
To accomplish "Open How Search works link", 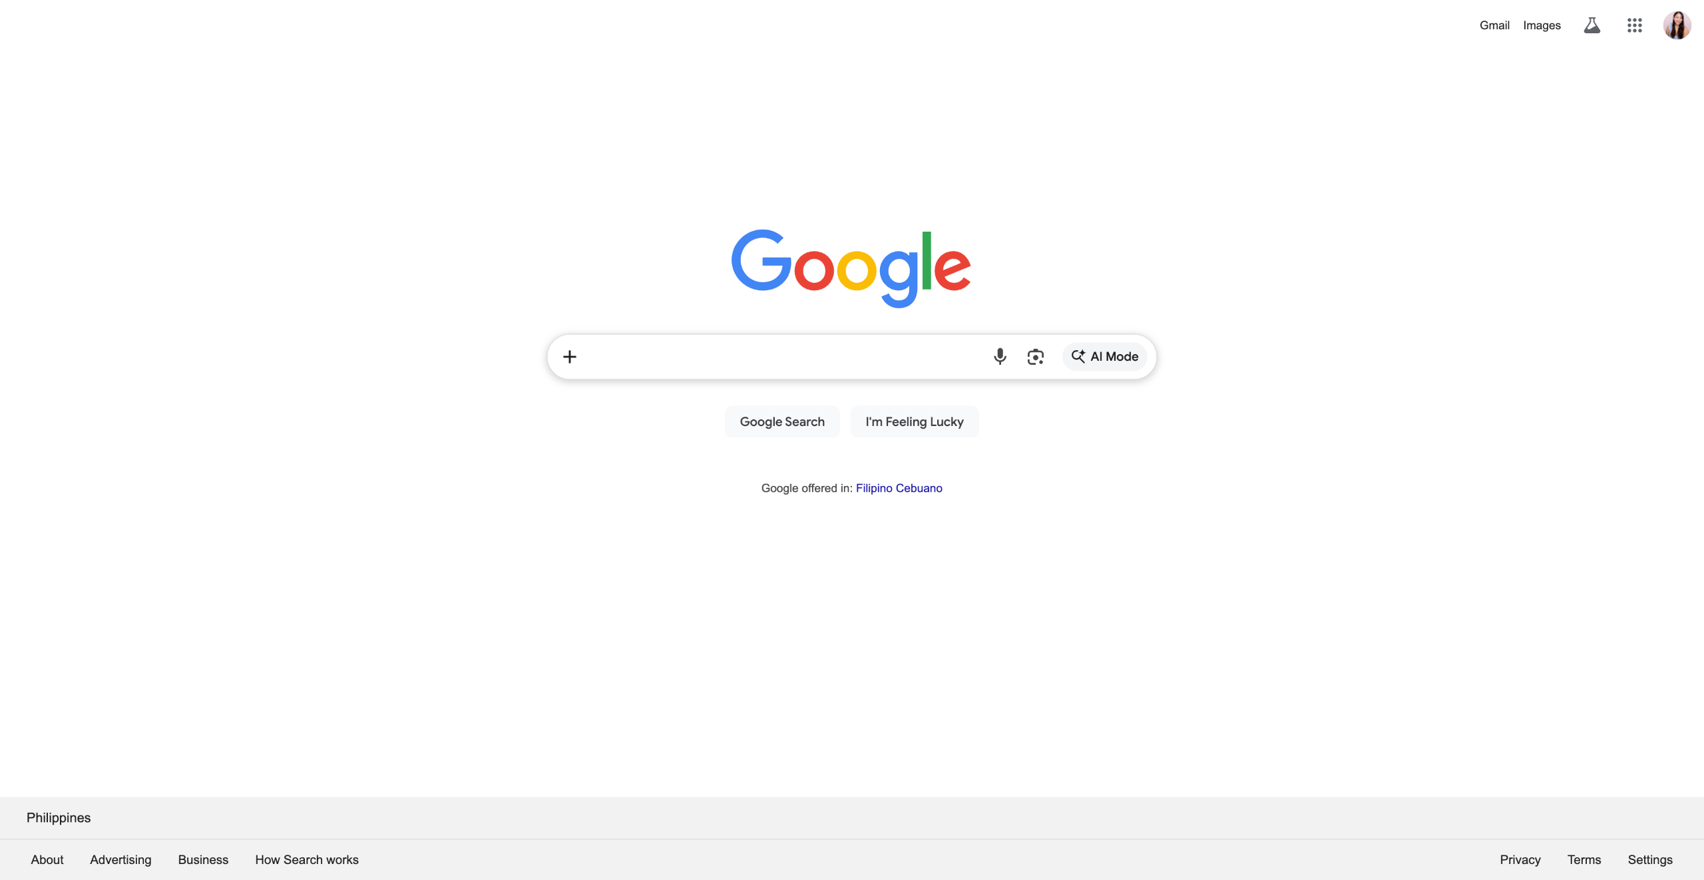I will [x=307, y=859].
